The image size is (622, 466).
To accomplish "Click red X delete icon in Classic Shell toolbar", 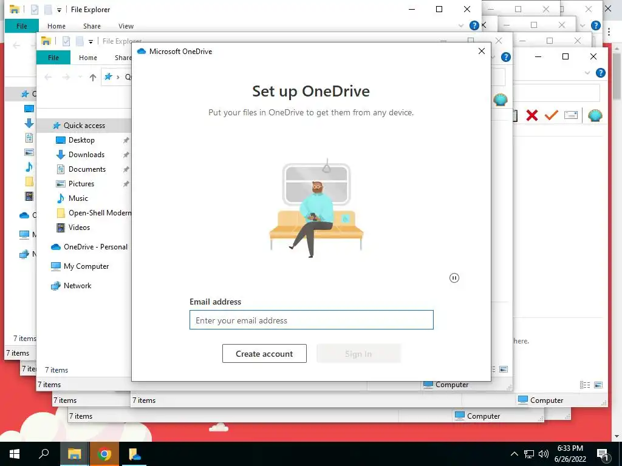I will tap(532, 115).
